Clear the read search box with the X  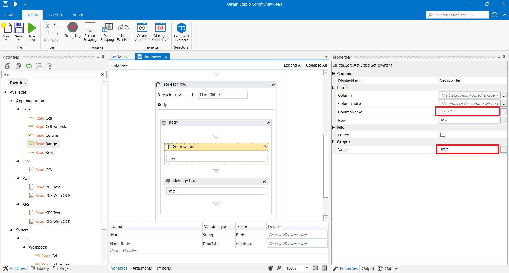102,74
